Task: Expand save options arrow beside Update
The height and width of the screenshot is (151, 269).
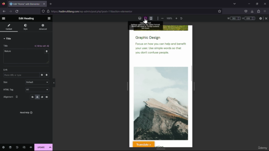Action: click(50, 147)
